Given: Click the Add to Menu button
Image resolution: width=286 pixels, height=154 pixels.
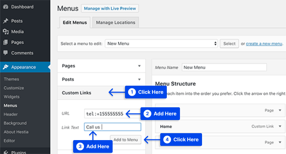Looking at the screenshot, I should coord(126,140).
